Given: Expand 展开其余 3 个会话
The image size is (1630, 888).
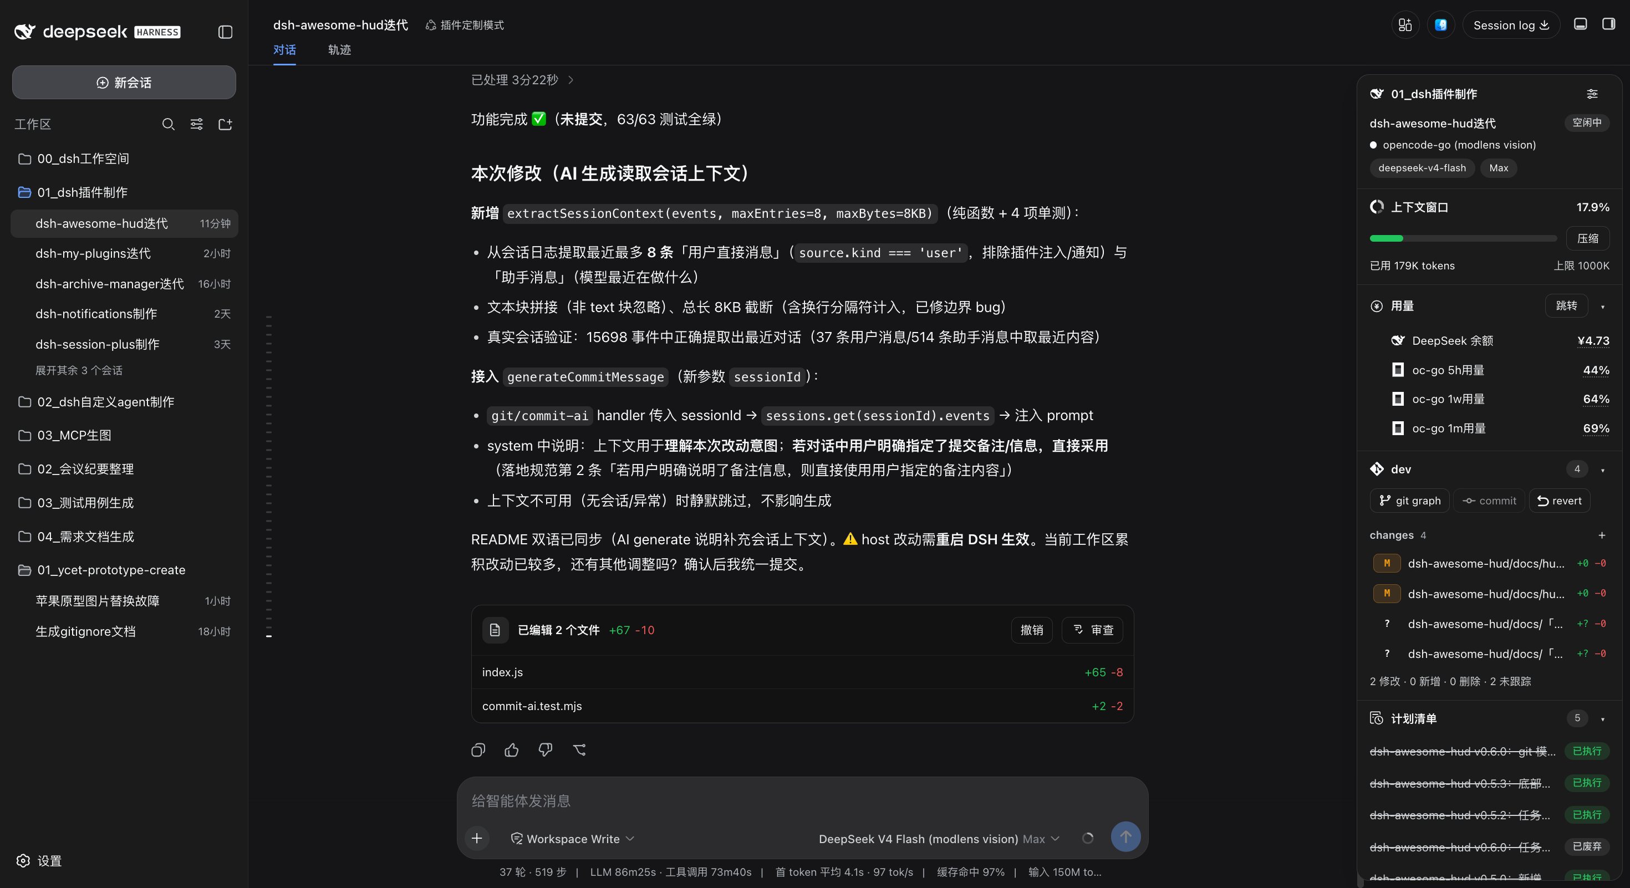Looking at the screenshot, I should tap(79, 370).
